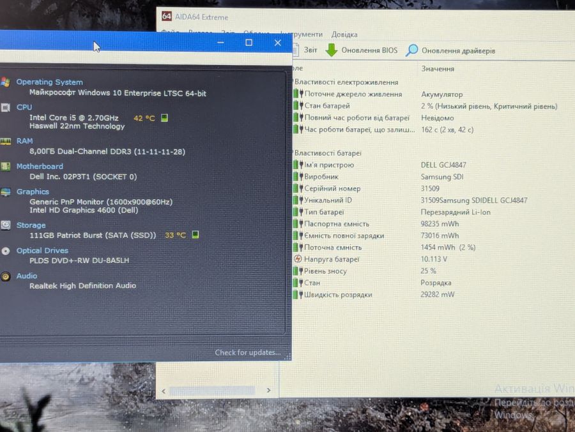The height and width of the screenshot is (432, 575).
Task: Click the Storage hard drive icon
Action: [x=6, y=225]
